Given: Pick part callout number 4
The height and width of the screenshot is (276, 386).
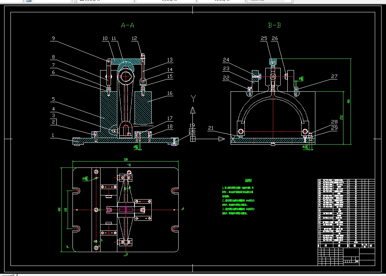Looking at the screenshot, I should (x=53, y=109).
